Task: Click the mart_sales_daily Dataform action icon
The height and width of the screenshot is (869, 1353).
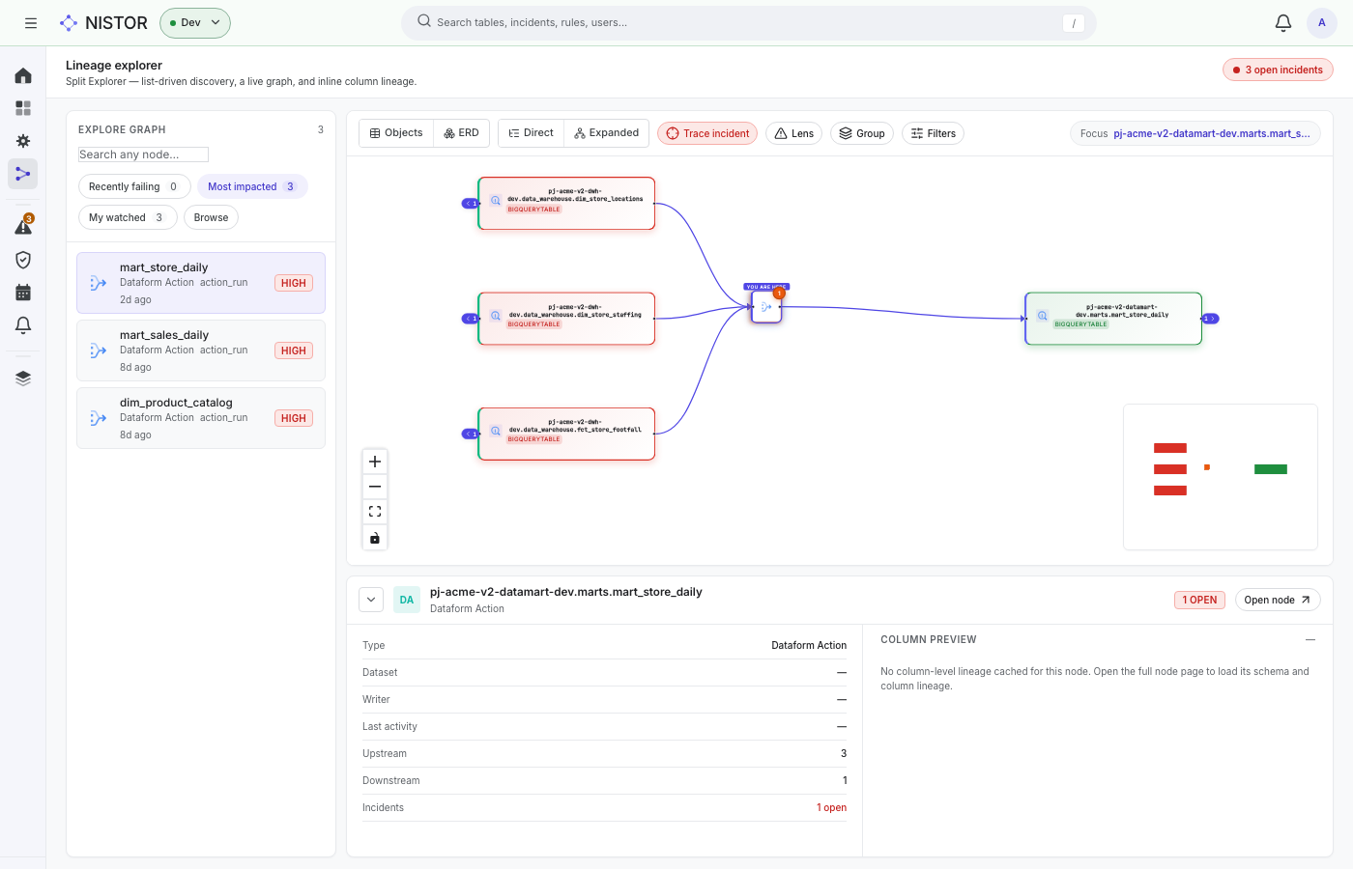Action: [98, 350]
